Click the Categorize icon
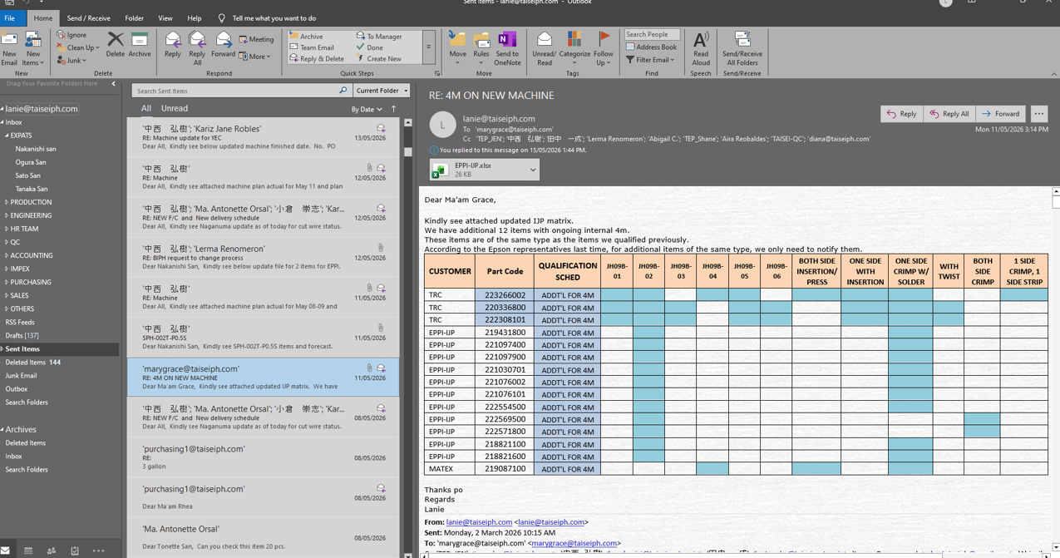This screenshot has height=558, width=1060. pos(574,48)
